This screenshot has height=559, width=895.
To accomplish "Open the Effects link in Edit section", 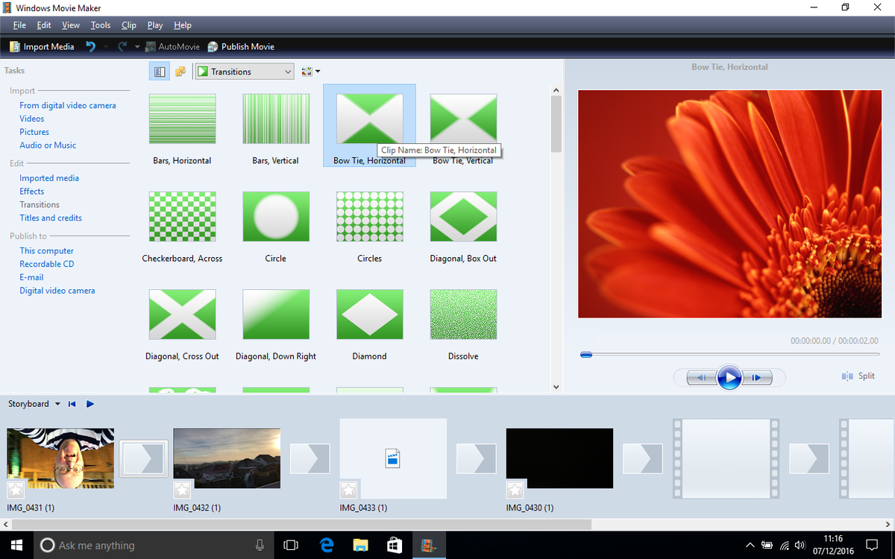I will point(31,191).
